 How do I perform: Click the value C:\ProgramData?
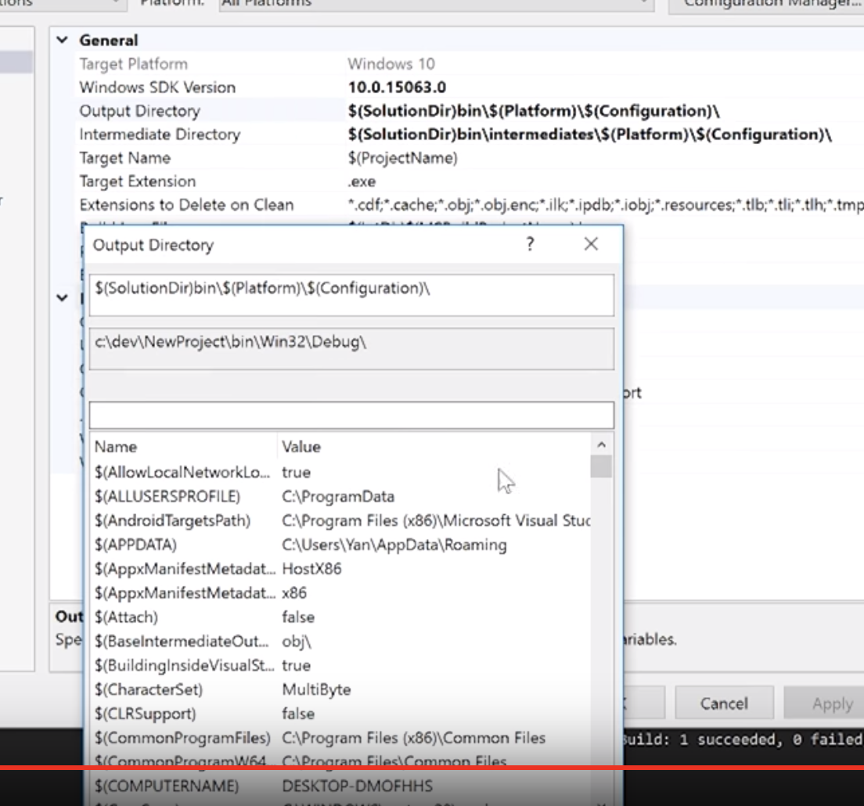click(x=338, y=496)
